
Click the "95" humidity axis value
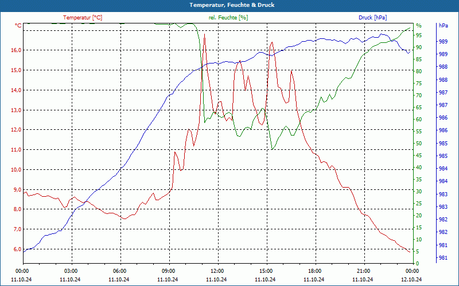click(x=419, y=35)
